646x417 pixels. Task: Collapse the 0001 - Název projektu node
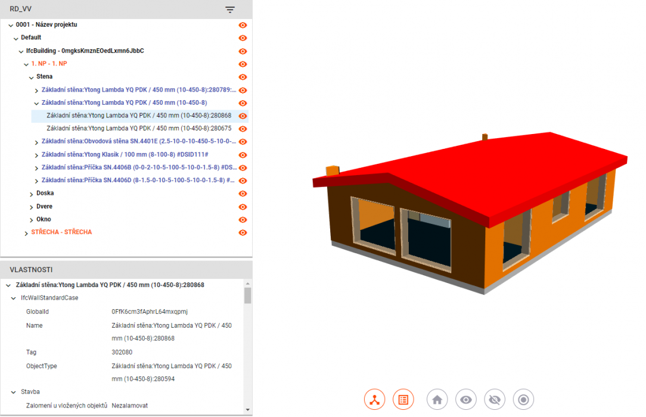click(11, 25)
